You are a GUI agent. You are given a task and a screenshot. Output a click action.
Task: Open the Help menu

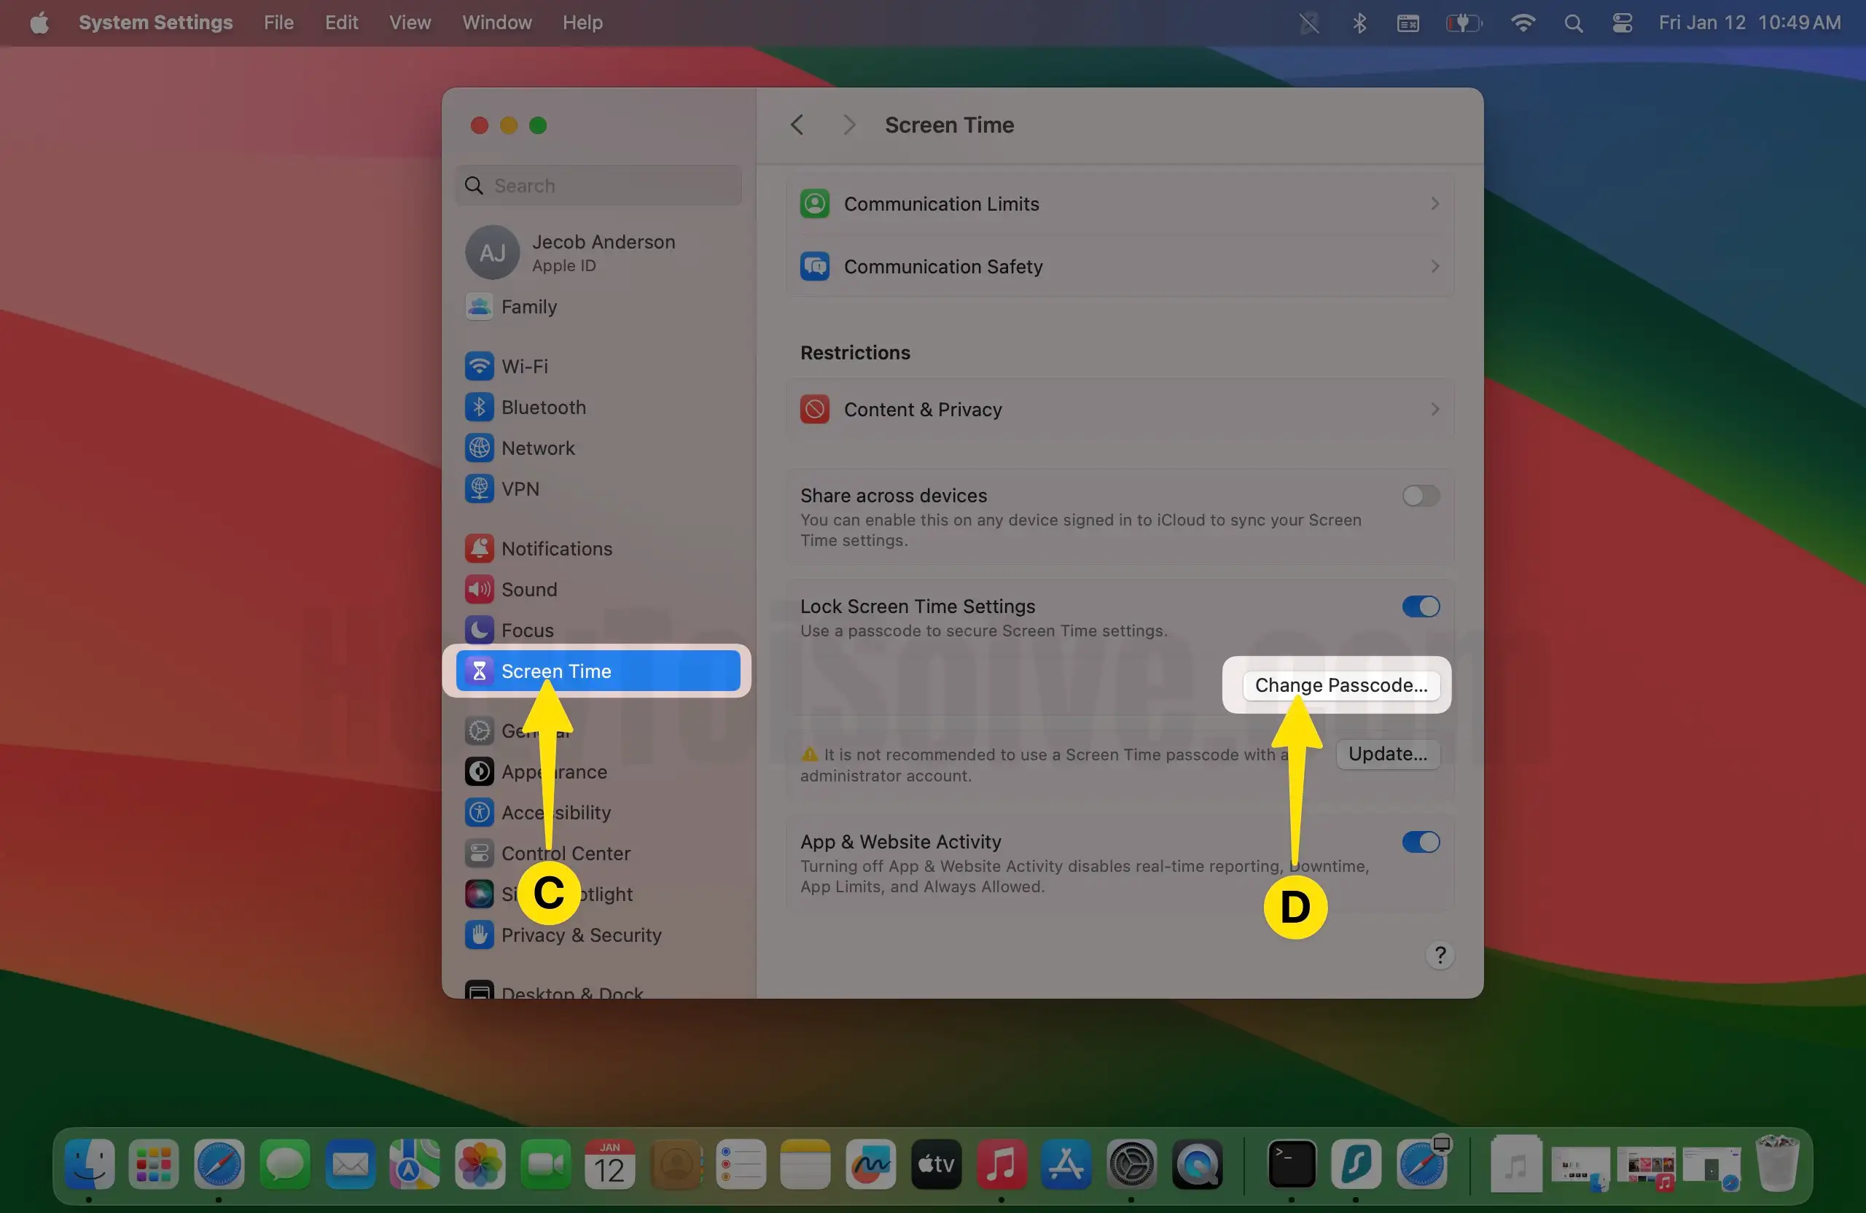[582, 22]
